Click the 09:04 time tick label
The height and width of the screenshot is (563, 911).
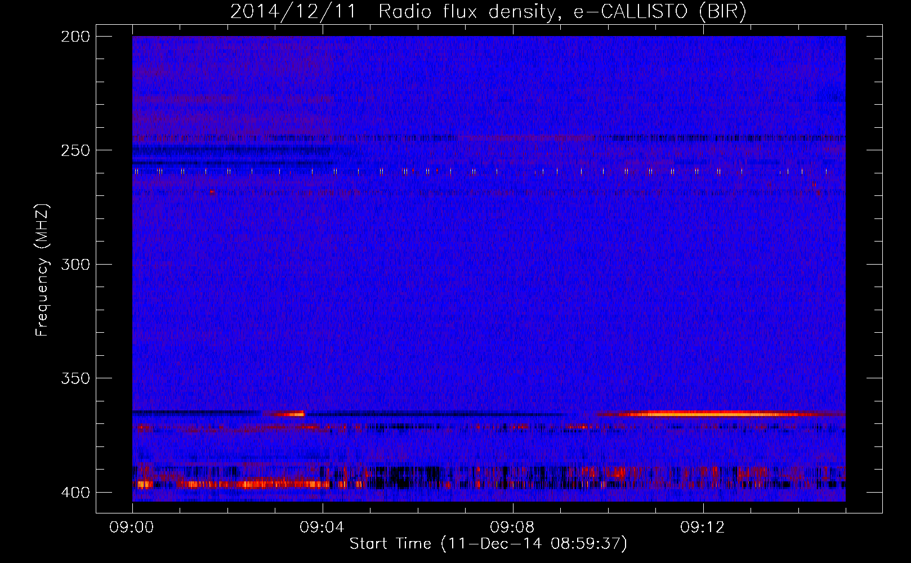pos(323,528)
